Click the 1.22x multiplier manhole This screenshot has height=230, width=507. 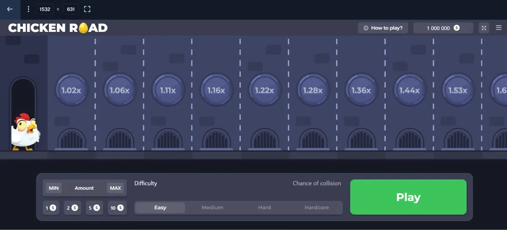[264, 90]
